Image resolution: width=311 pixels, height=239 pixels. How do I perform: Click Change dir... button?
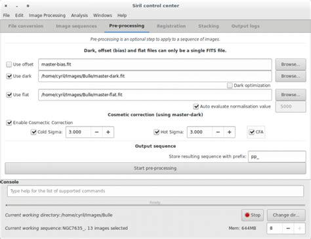coord(286,215)
